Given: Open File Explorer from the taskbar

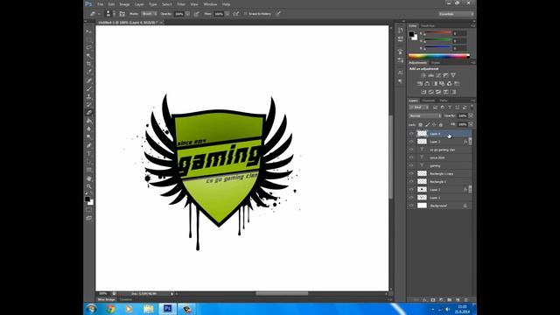Looking at the screenshot, I should click(x=149, y=309).
